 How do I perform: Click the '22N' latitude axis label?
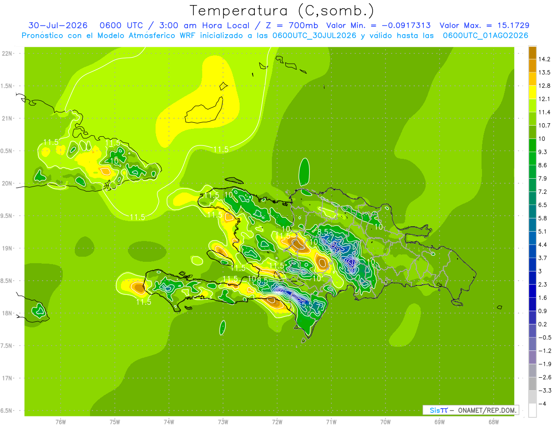point(7,54)
